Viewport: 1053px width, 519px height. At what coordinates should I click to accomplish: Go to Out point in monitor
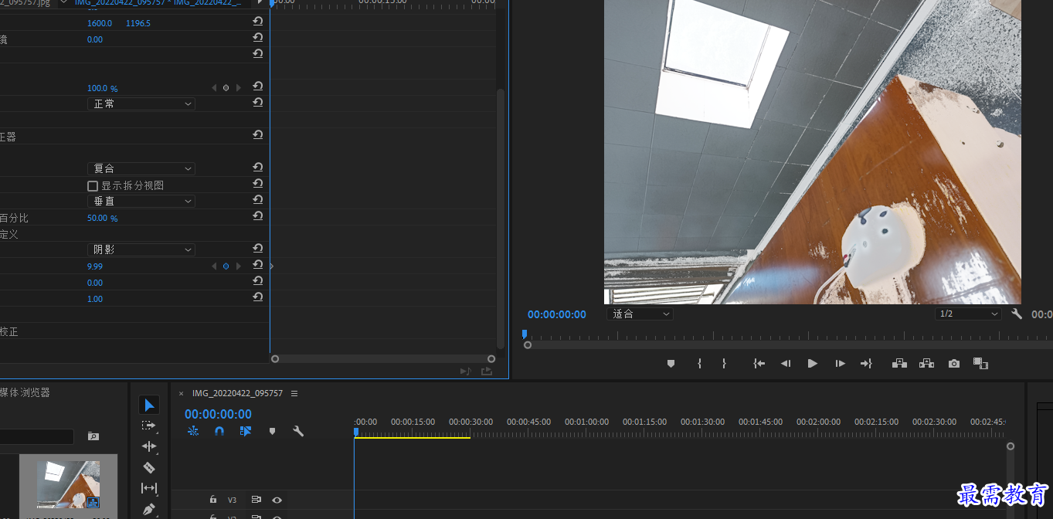click(x=866, y=364)
